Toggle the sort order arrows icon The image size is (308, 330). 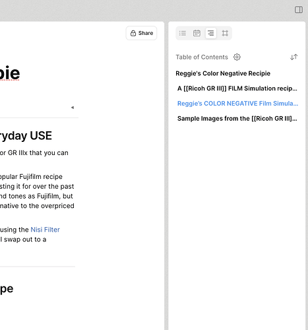click(293, 57)
